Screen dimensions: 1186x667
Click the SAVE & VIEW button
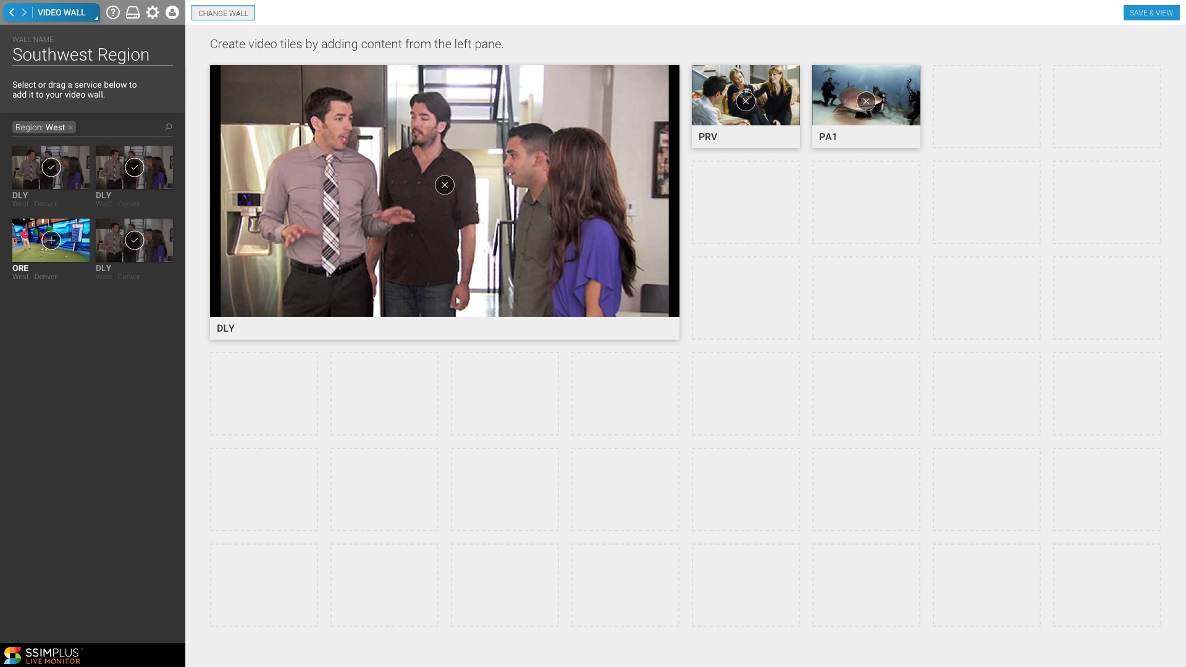pyautogui.click(x=1151, y=13)
